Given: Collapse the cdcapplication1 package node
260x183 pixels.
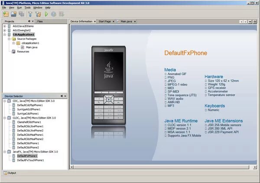Looking at the screenshot, I should coord(13,43).
